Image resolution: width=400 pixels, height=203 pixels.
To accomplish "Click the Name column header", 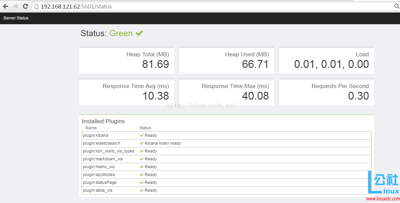I will [x=91, y=128].
